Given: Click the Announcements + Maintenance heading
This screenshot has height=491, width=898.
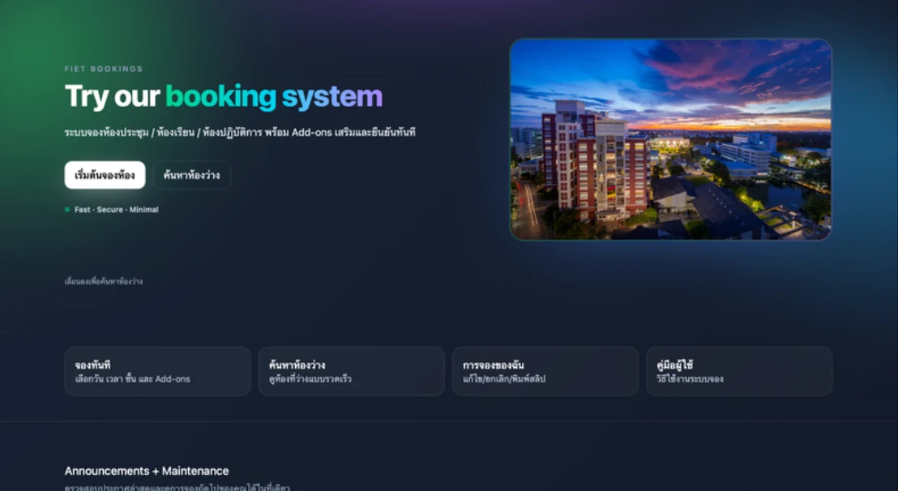Looking at the screenshot, I should (x=147, y=471).
